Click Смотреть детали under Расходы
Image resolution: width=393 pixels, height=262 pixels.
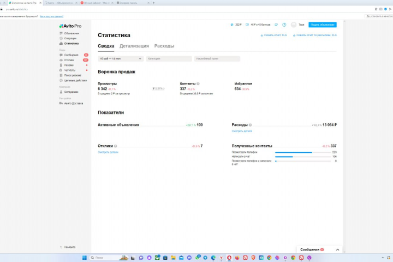[242, 131]
